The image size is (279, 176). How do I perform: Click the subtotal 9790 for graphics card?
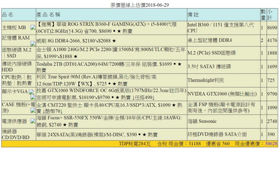272,94
